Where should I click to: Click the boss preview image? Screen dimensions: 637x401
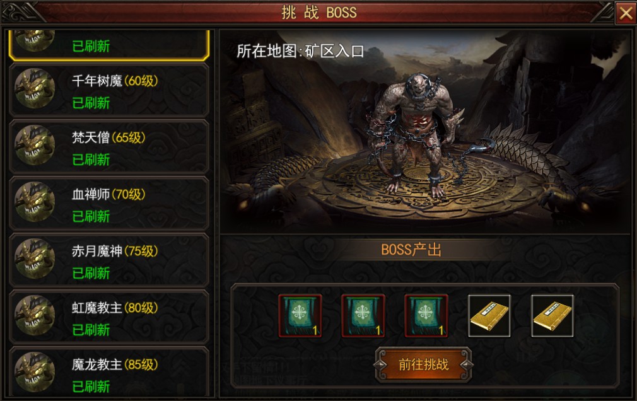click(x=425, y=132)
